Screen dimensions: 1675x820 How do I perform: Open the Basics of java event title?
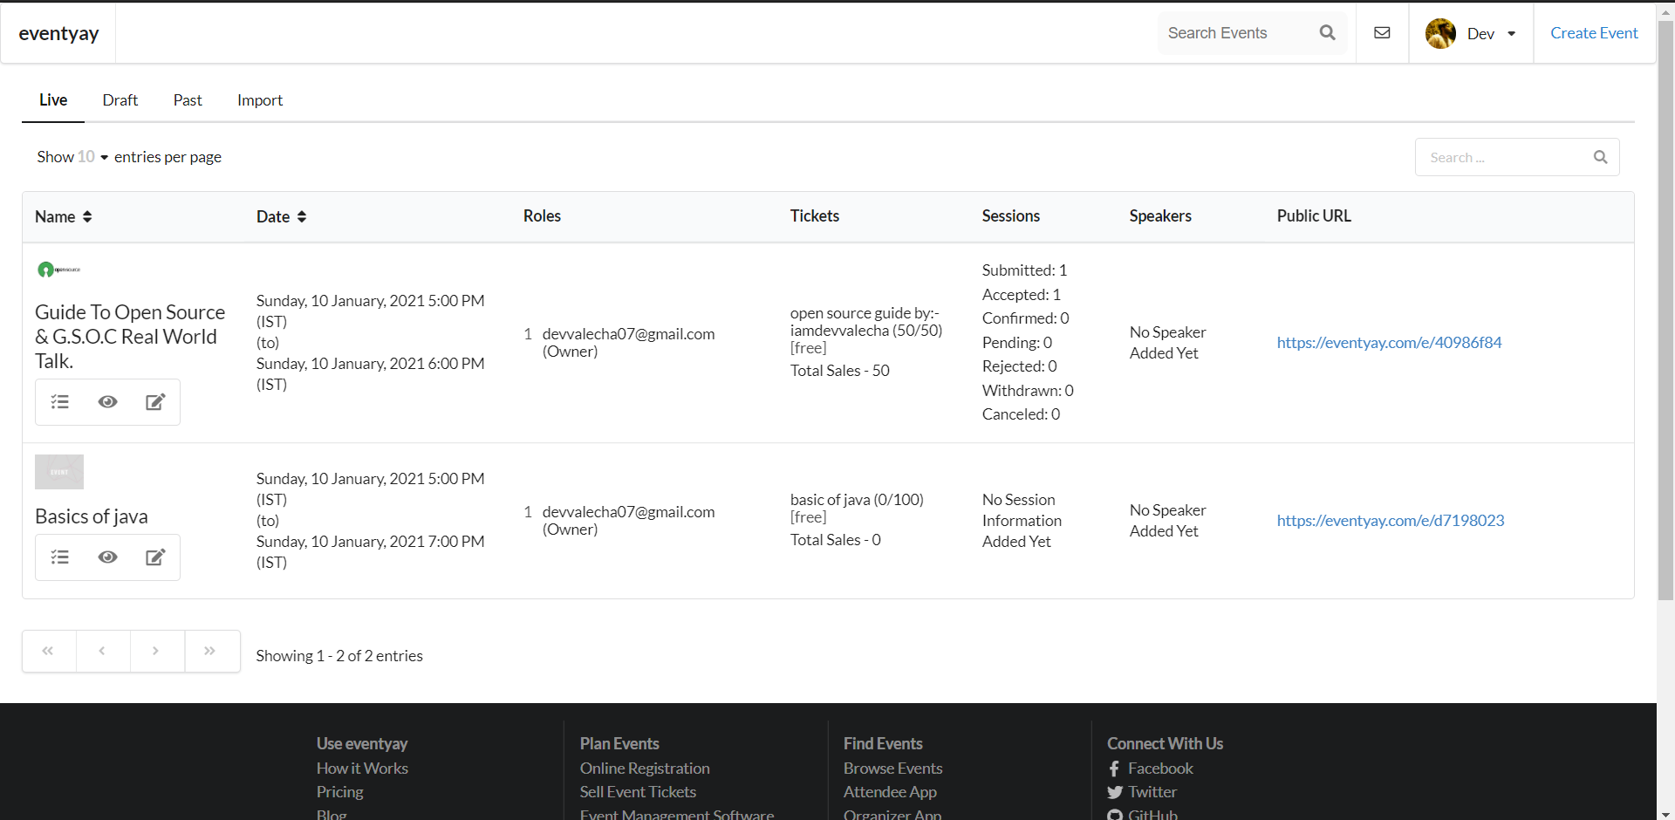92,516
